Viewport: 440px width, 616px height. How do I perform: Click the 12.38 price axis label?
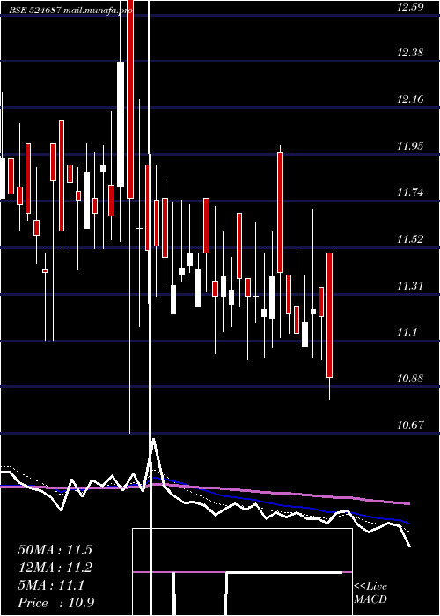(x=410, y=53)
